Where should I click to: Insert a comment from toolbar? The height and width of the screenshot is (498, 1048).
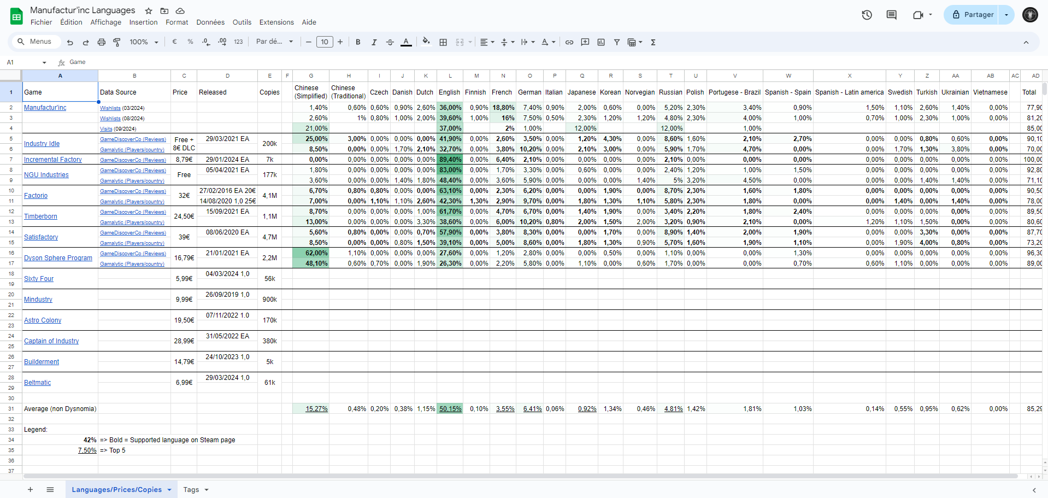point(585,42)
